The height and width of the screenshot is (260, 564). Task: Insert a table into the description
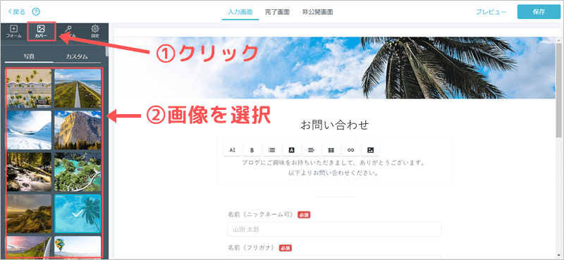pyautogui.click(x=331, y=150)
